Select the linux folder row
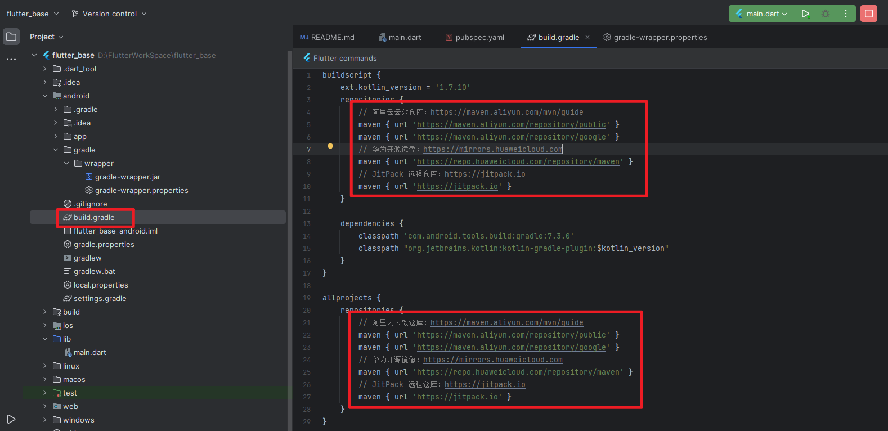The width and height of the screenshot is (888, 431). point(158,366)
